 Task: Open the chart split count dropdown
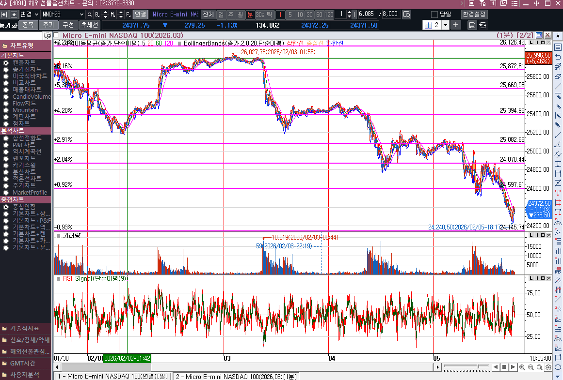click(445, 25)
